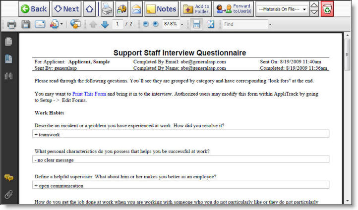Viewport: 358px width, 210px height.
Task: Open applicant Notes
Action: (161, 8)
